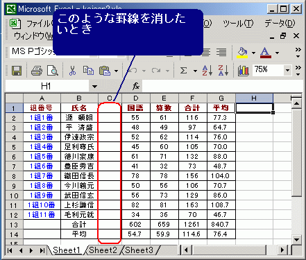
Task: Switch to Sheet2 tab
Action: coord(103,250)
